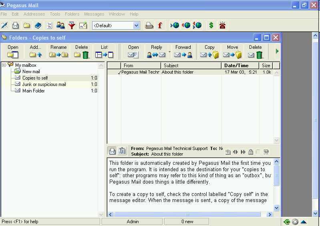Open the distribution lists document icon
The image size is (320, 226).
tap(49, 26)
